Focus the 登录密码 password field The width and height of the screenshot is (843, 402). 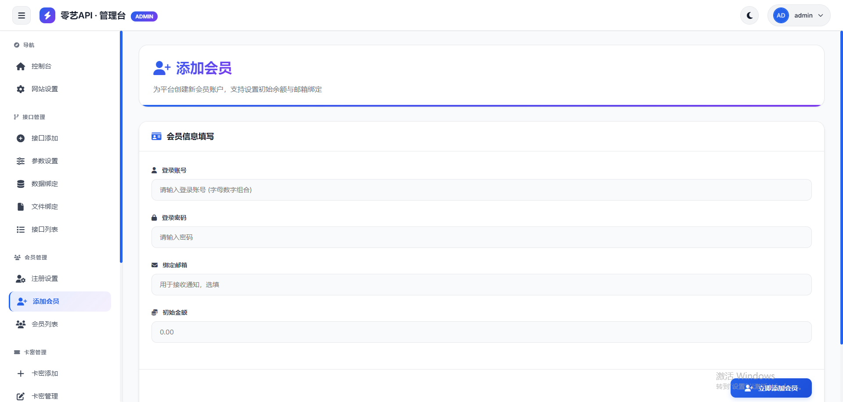[x=481, y=237]
